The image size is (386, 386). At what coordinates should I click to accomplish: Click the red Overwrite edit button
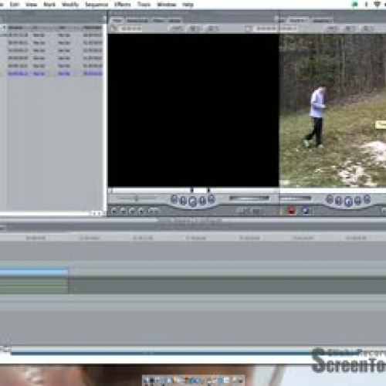[x=292, y=211]
